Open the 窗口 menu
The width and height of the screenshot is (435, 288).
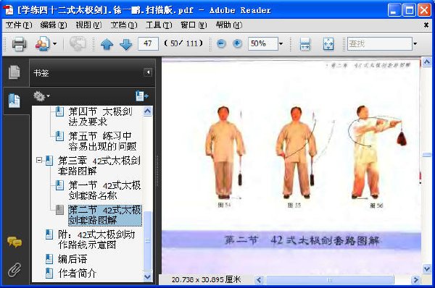pyautogui.click(x=194, y=25)
